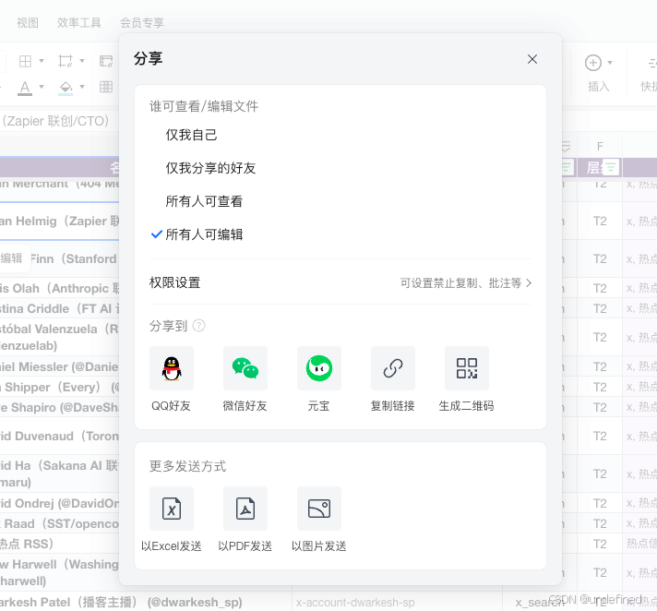Click 'Shapiro (@DaveSh' row cell
This screenshot has width=657, height=611.
[59, 407]
